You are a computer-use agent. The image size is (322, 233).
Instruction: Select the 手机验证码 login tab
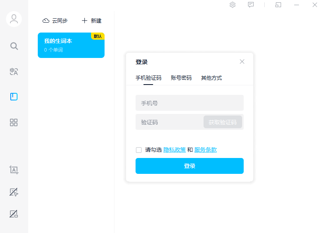pyautogui.click(x=149, y=78)
